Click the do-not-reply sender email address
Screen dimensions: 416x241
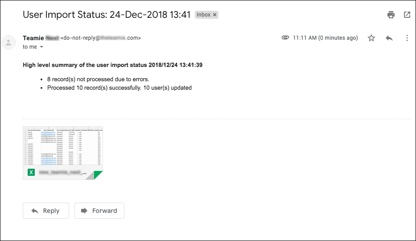coord(101,38)
